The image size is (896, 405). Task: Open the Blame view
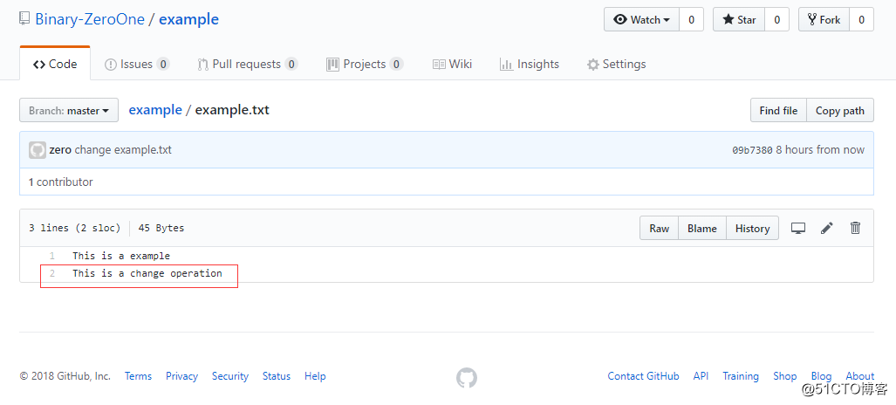(702, 228)
